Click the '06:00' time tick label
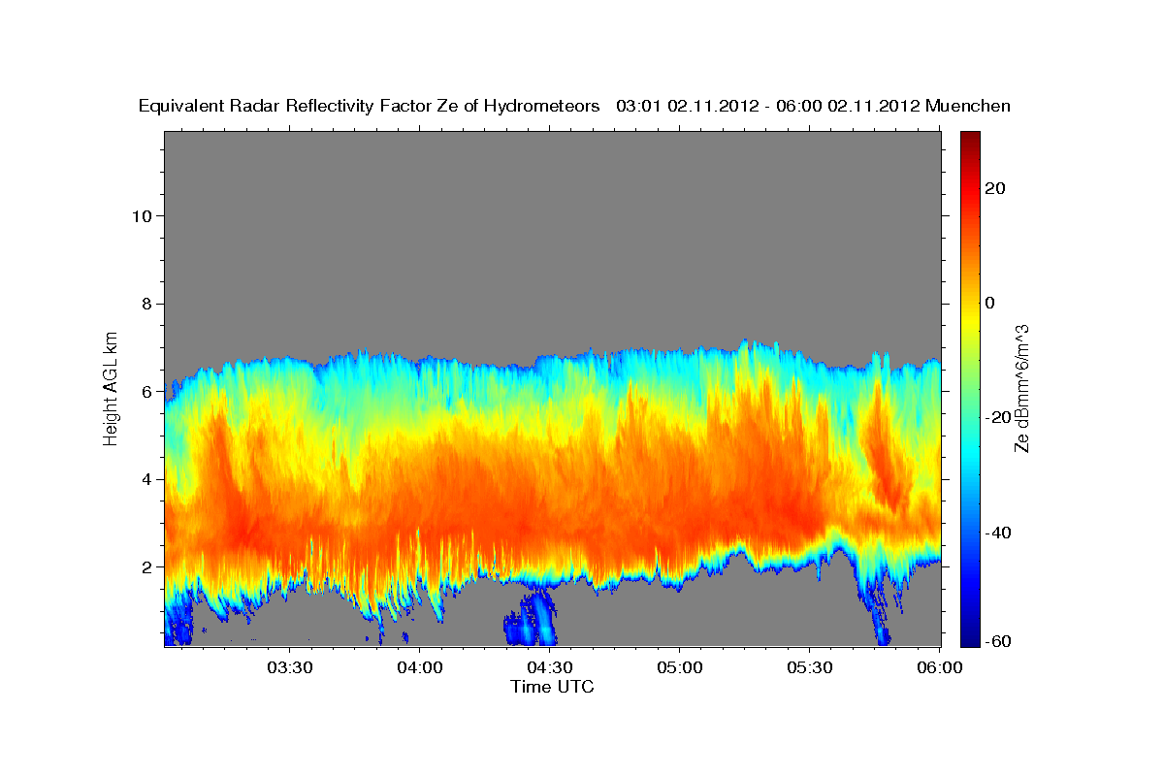The height and width of the screenshot is (776, 1164). pyautogui.click(x=939, y=667)
